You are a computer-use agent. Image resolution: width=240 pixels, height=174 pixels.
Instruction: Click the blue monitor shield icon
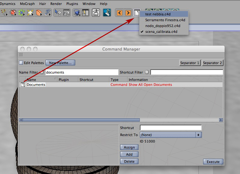[107, 13]
